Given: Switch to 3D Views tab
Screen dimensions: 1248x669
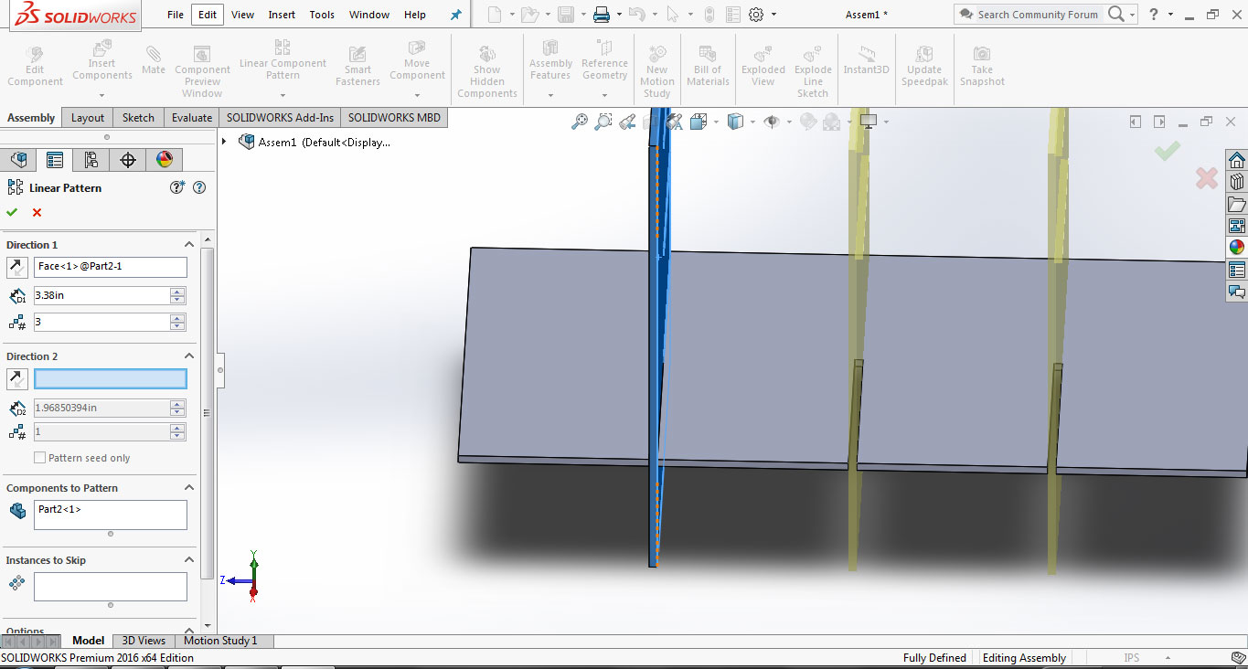Looking at the screenshot, I should (144, 641).
